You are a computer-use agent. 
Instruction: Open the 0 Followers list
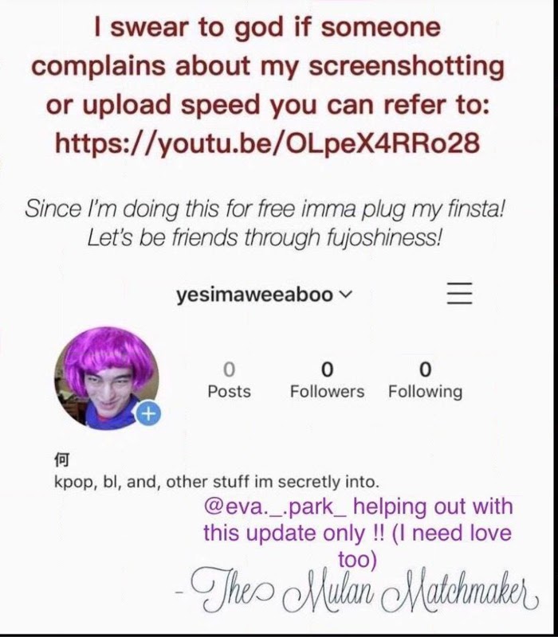(327, 381)
